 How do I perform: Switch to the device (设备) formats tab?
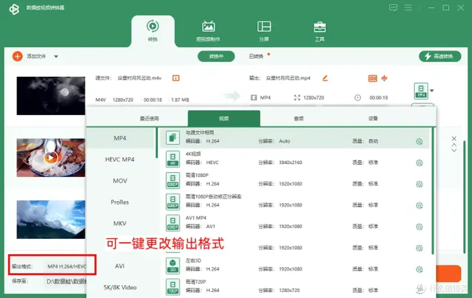(373, 118)
